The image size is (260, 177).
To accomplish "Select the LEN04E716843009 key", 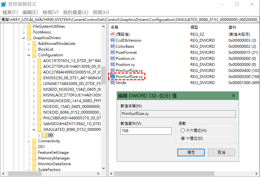I will tap(72, 84).
